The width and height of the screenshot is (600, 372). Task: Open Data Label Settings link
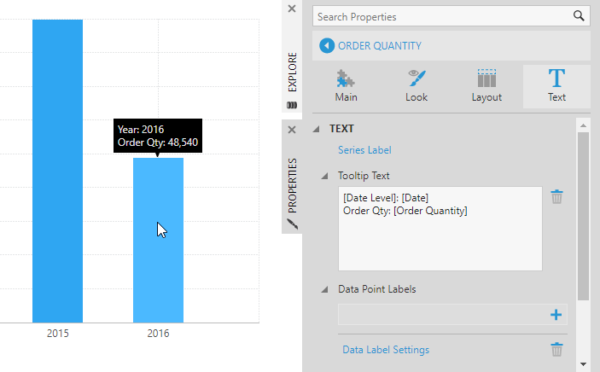click(x=386, y=350)
